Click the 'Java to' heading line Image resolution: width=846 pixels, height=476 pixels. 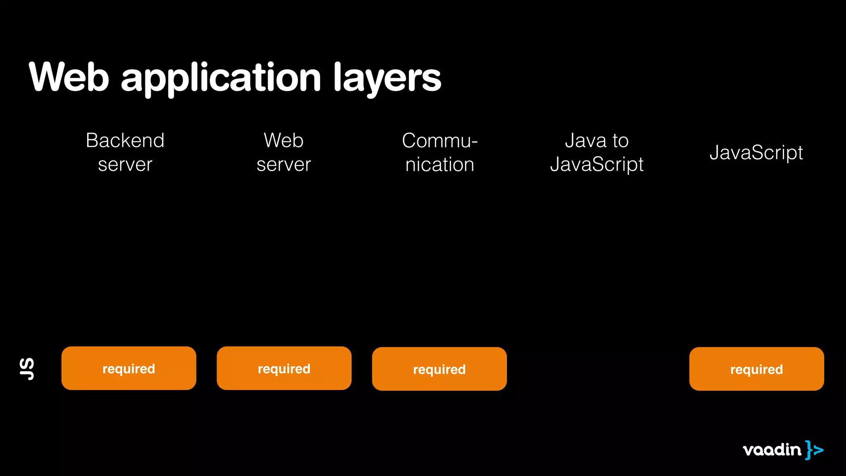pos(596,140)
